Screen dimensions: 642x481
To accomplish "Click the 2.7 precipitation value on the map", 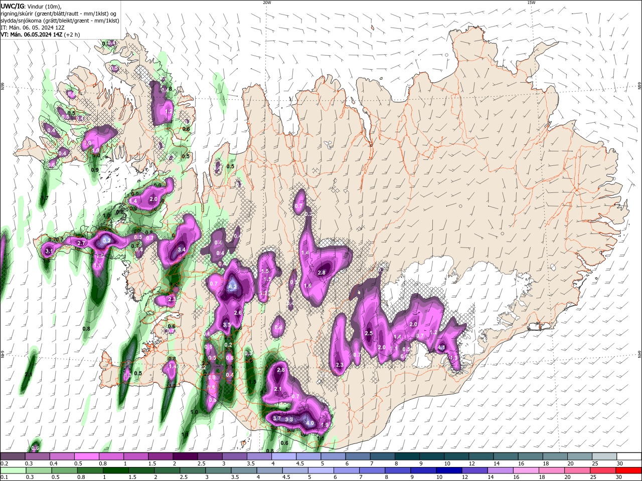I will pyautogui.click(x=81, y=243).
